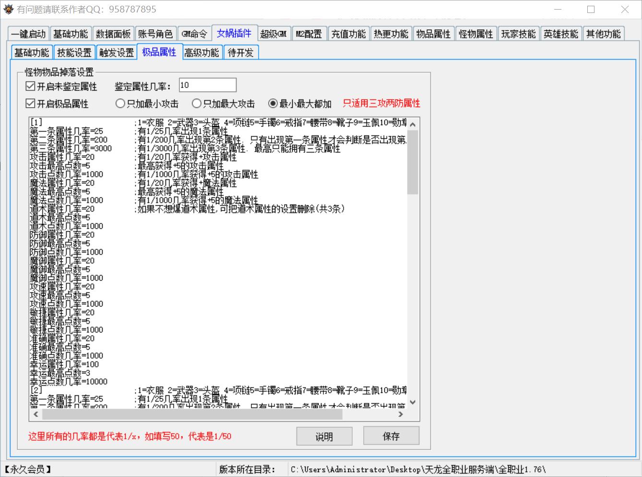Click the 魔御点数几率=1000 line
This screenshot has width=642, height=477.
point(66,278)
